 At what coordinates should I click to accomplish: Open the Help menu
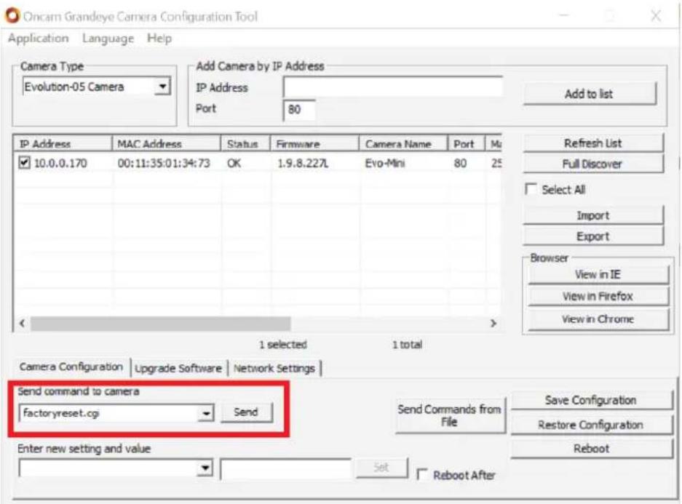pyautogui.click(x=159, y=39)
